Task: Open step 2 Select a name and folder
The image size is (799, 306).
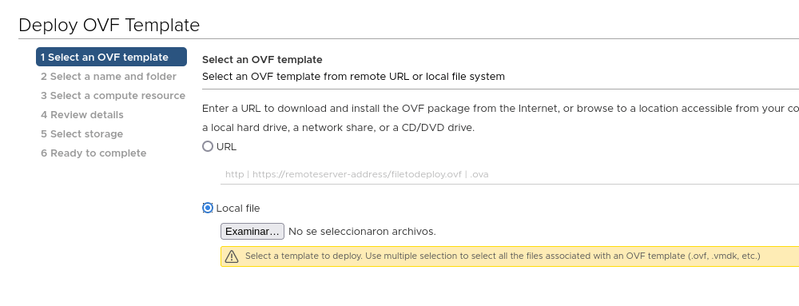Action: [109, 77]
